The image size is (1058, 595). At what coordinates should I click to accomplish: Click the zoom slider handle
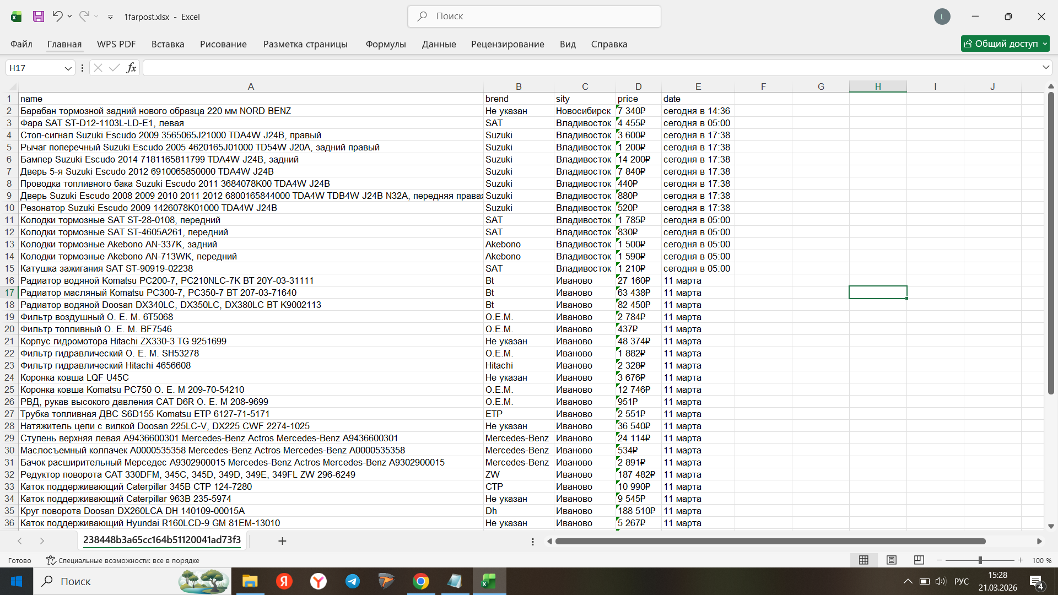980,560
